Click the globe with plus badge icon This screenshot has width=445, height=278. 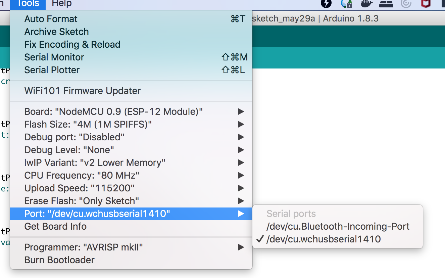pos(346,4)
